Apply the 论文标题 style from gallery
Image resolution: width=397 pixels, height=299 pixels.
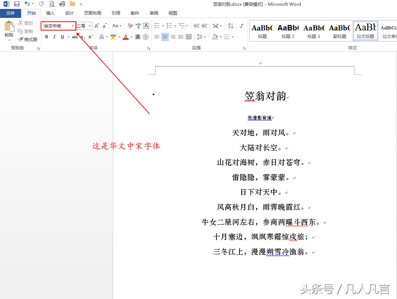tap(365, 30)
